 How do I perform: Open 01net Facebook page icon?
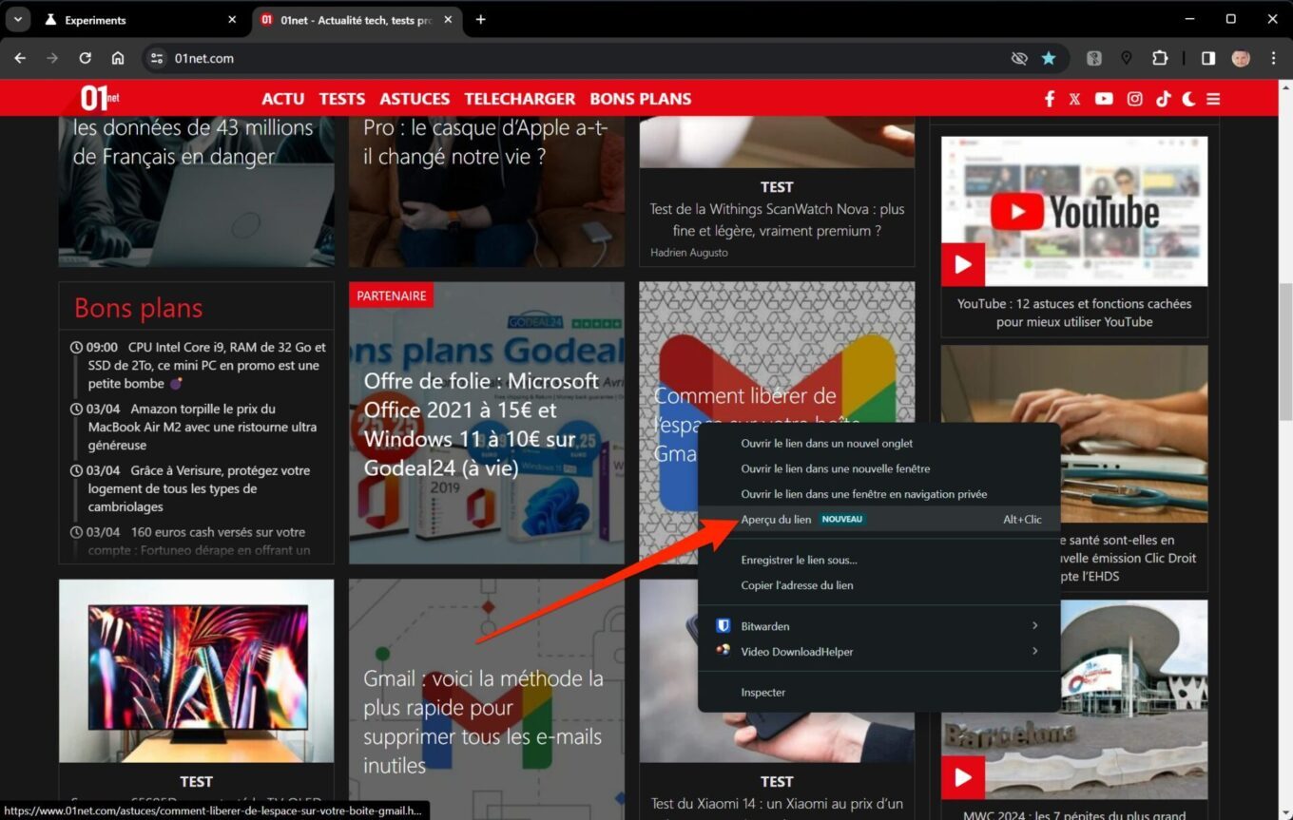coord(1050,99)
